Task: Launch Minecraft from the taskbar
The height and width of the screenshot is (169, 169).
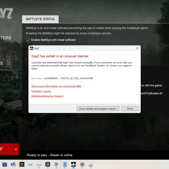Action: pos(22,164)
